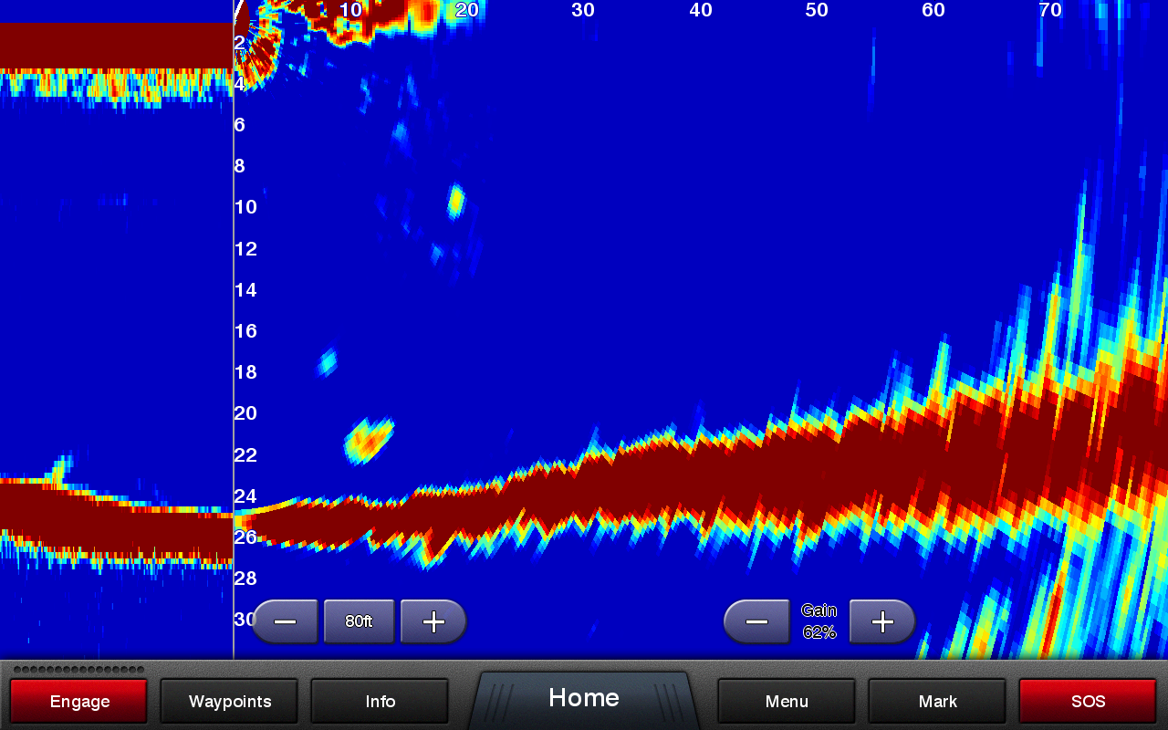1168x730 pixels.
Task: Tap the small fish echo near 10 feet depth
Action: pyautogui.click(x=455, y=200)
